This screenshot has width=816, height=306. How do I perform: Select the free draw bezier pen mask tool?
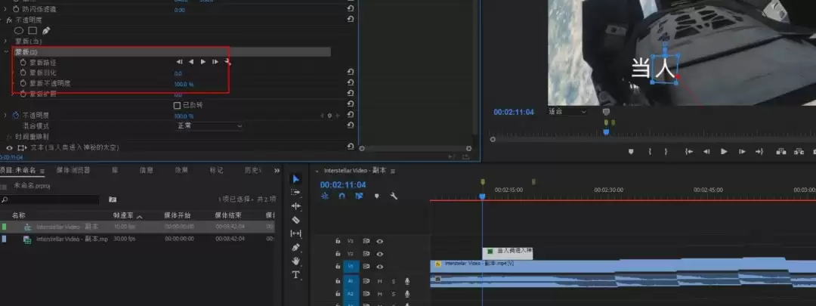point(46,31)
